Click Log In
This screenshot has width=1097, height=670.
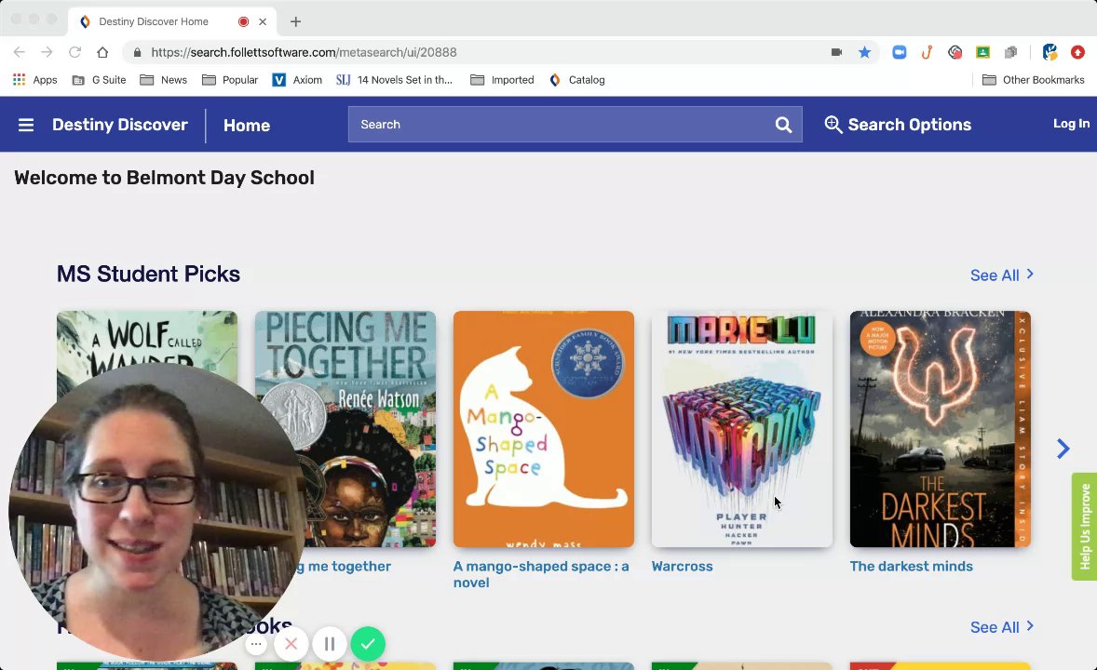(1071, 123)
